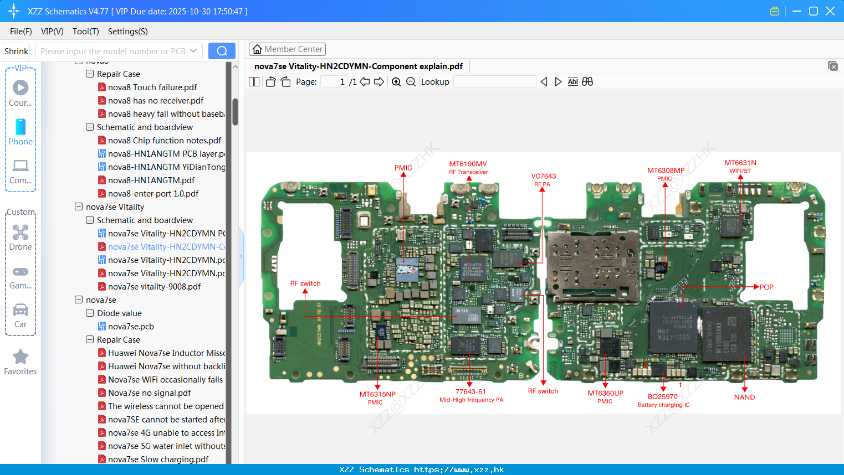Click the XZZ website link in status bar
844x475 pixels.
459,469
